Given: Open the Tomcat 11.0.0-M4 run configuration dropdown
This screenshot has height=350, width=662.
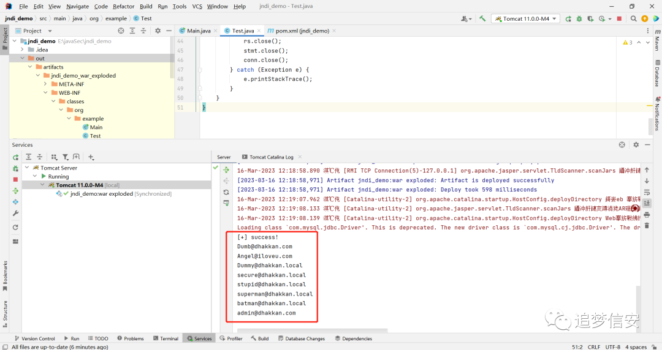Looking at the screenshot, I should [x=526, y=18].
